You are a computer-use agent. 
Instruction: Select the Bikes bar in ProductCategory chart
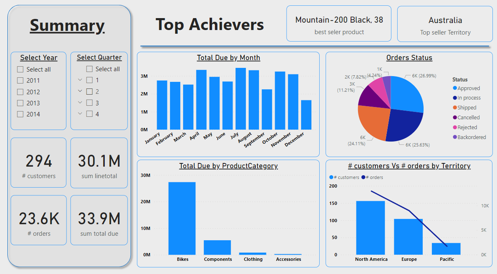(x=182, y=218)
